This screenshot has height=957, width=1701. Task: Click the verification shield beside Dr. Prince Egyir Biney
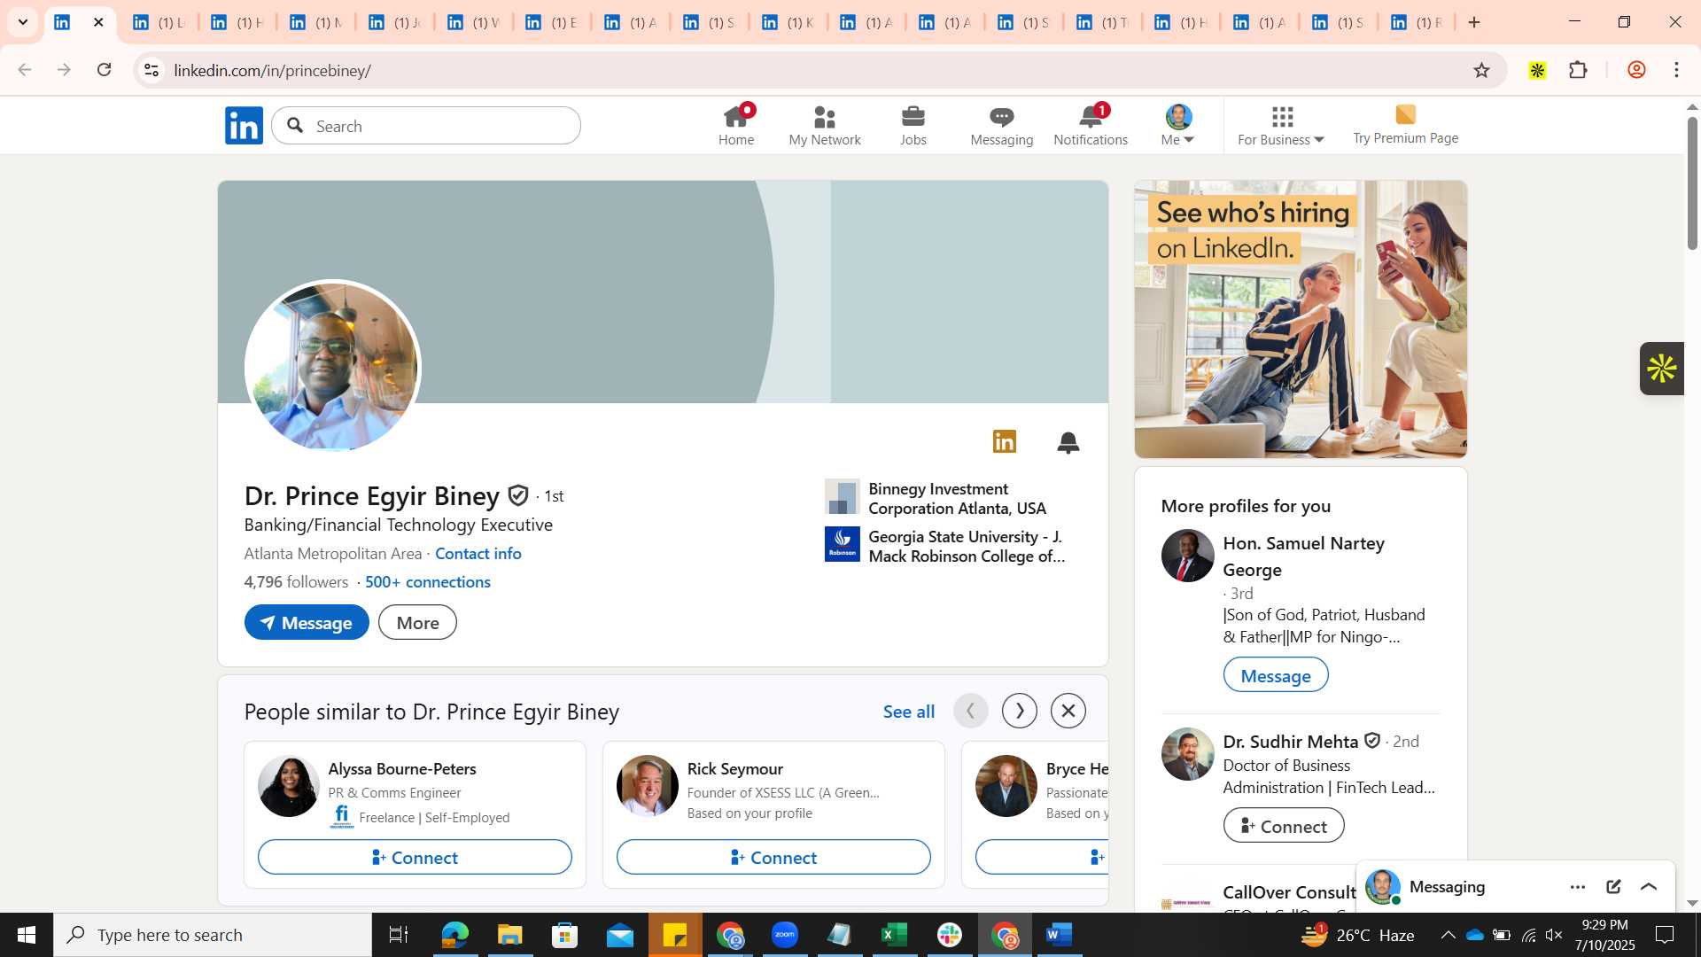[x=518, y=495]
